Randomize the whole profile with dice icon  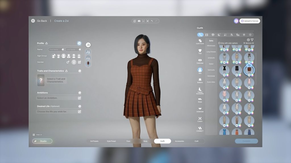[x=79, y=43]
